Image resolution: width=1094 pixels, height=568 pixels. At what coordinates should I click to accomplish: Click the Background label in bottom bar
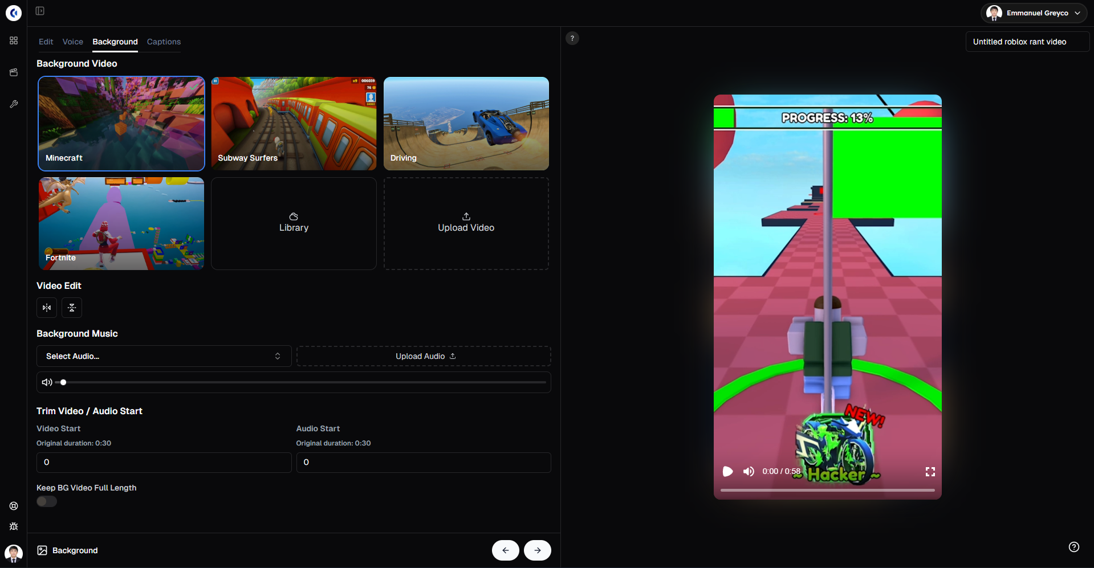coord(75,550)
